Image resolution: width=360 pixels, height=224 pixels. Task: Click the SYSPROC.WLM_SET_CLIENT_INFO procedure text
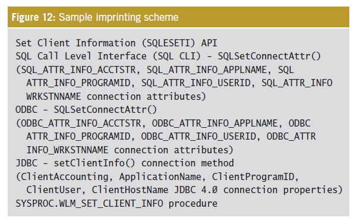[x=116, y=204]
